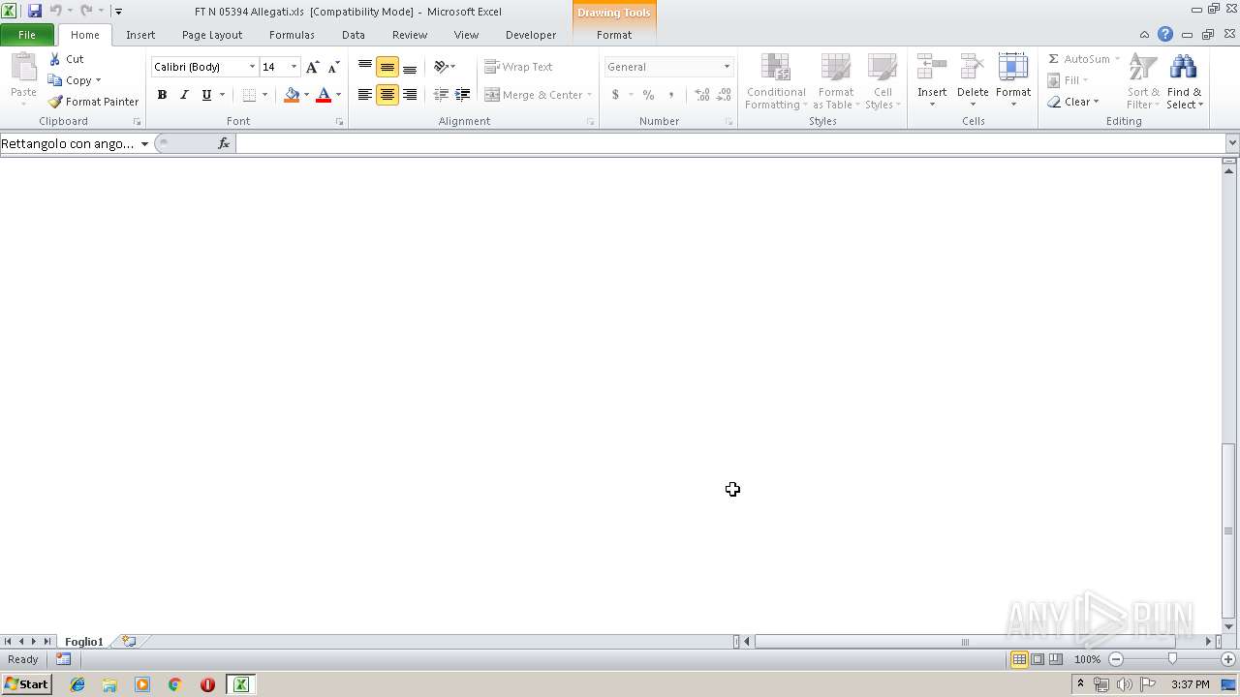
Task: Activate the Format Painter brush
Action: pyautogui.click(x=55, y=102)
